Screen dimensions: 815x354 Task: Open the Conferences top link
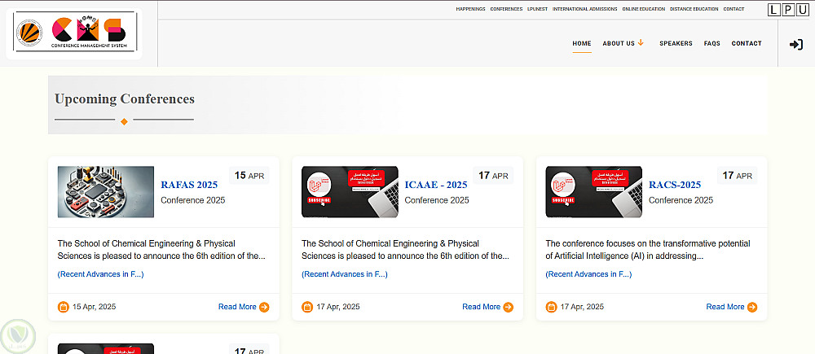tap(506, 9)
